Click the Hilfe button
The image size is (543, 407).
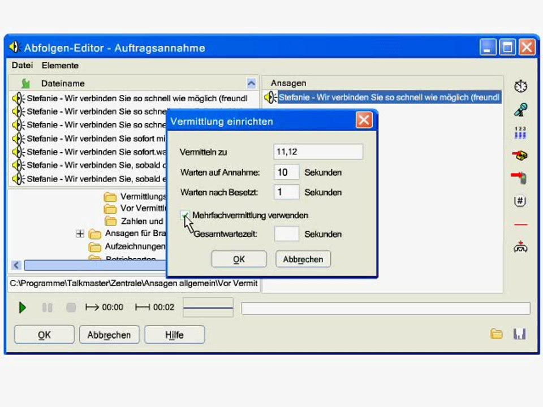(174, 335)
